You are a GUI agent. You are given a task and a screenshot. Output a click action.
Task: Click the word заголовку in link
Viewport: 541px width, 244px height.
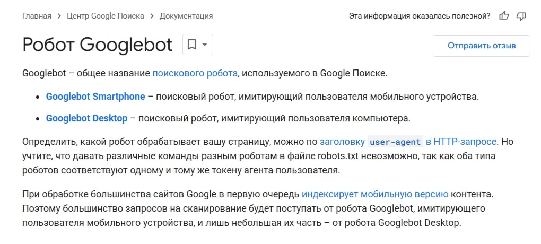pyautogui.click(x=342, y=142)
